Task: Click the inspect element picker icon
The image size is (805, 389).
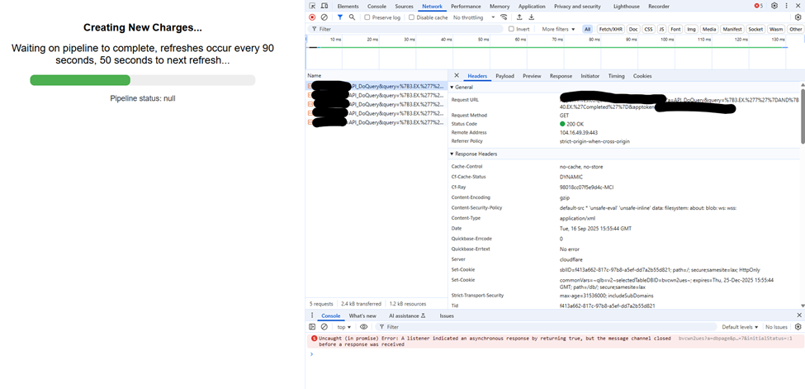Action: click(x=313, y=6)
